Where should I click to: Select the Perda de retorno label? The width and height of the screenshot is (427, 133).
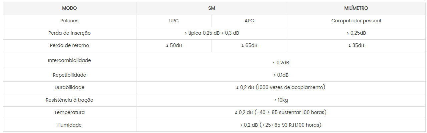[69, 45]
